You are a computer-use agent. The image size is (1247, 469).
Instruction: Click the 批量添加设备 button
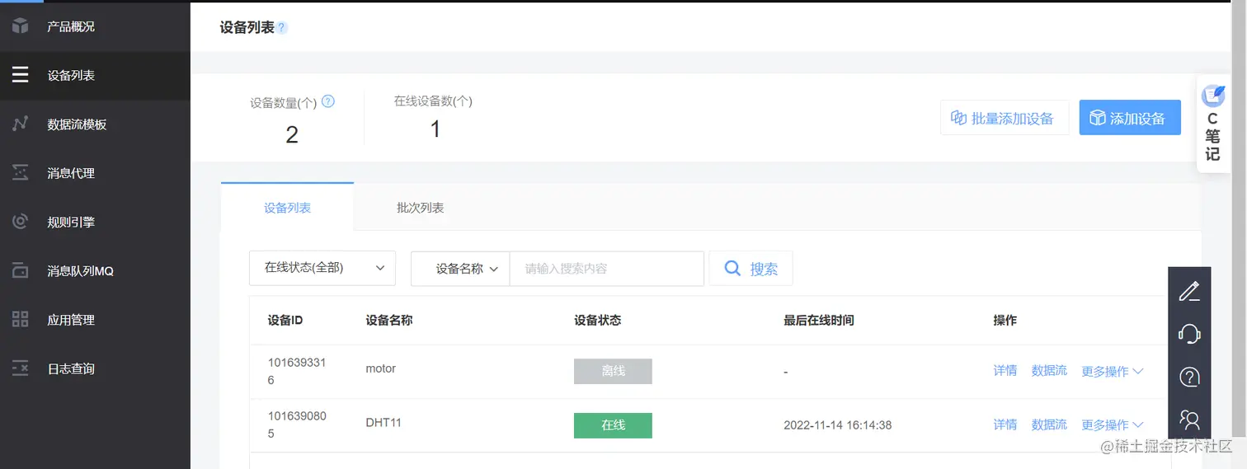(x=1005, y=118)
